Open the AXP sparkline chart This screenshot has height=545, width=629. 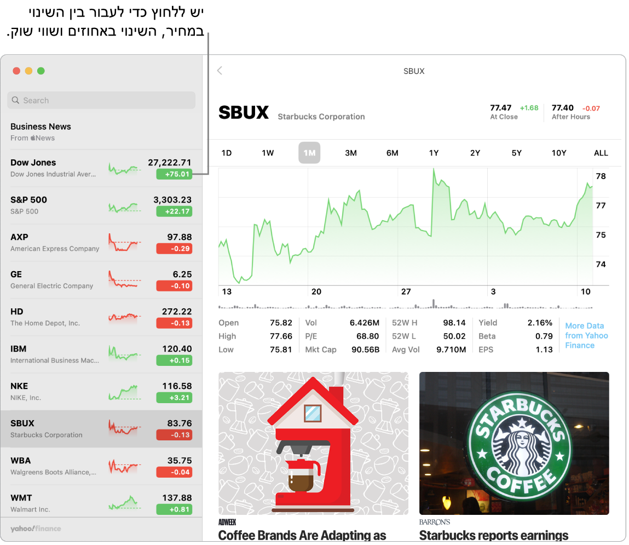pyautogui.click(x=125, y=243)
